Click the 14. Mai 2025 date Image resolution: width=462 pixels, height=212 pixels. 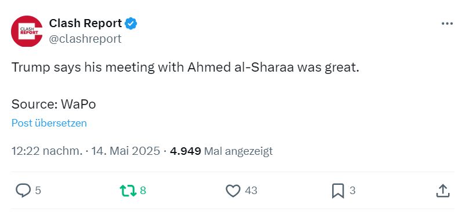[x=126, y=151]
